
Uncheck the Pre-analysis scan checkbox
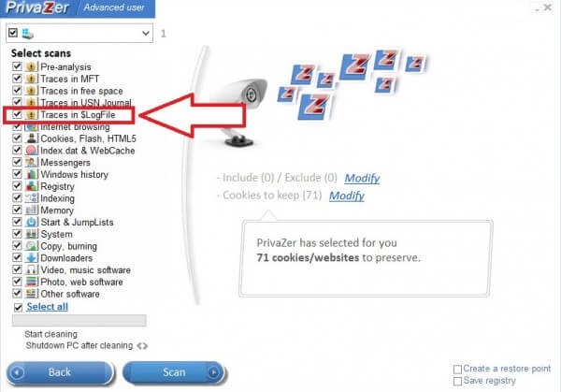(x=17, y=66)
